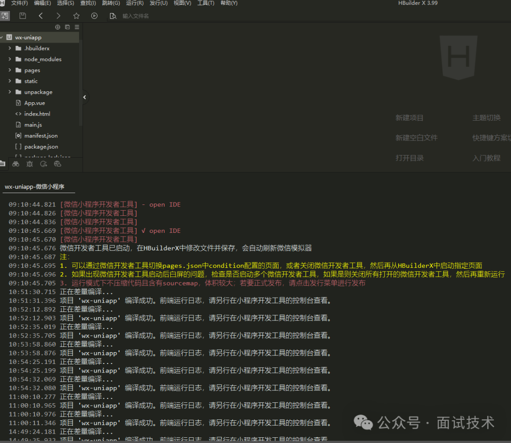The image size is (511, 443).
Task: Click the 入门教程 link
Action: point(486,158)
